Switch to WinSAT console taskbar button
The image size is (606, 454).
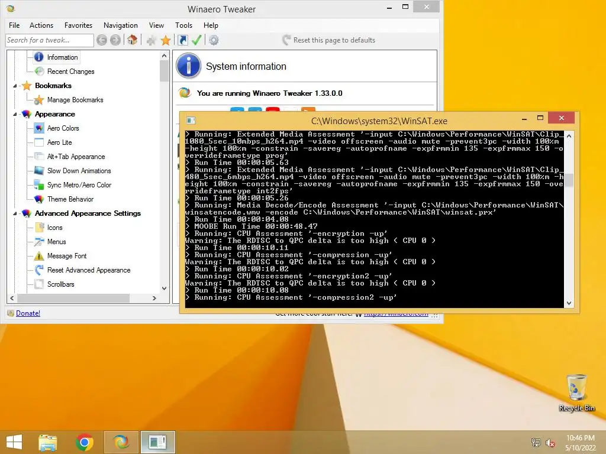point(157,442)
